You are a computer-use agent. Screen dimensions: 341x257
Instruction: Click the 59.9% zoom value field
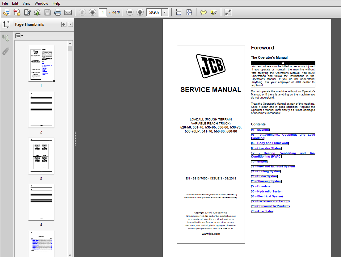click(x=154, y=12)
